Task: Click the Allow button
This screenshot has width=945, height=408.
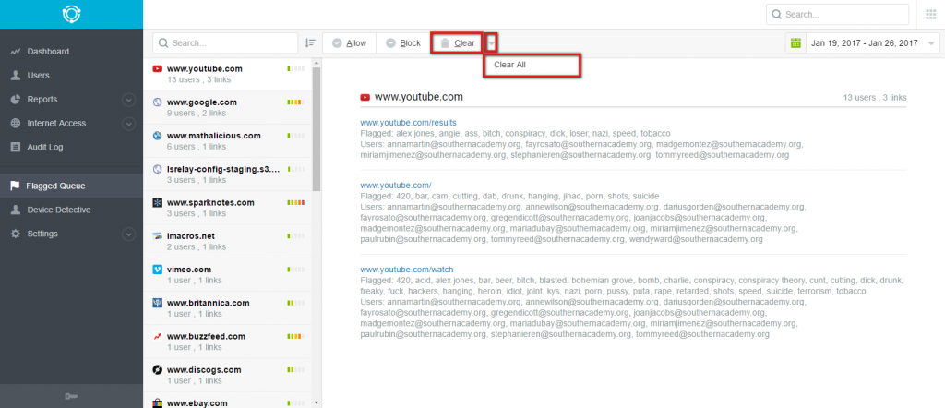Action: click(x=350, y=43)
